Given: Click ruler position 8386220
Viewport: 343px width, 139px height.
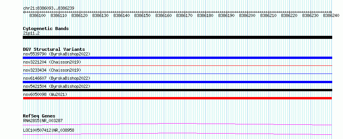Looking at the screenshot, I should [289, 15].
